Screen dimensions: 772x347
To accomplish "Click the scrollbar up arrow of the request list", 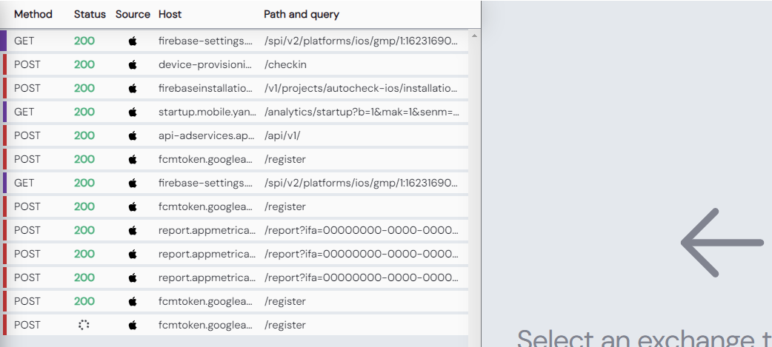I will click(x=474, y=35).
